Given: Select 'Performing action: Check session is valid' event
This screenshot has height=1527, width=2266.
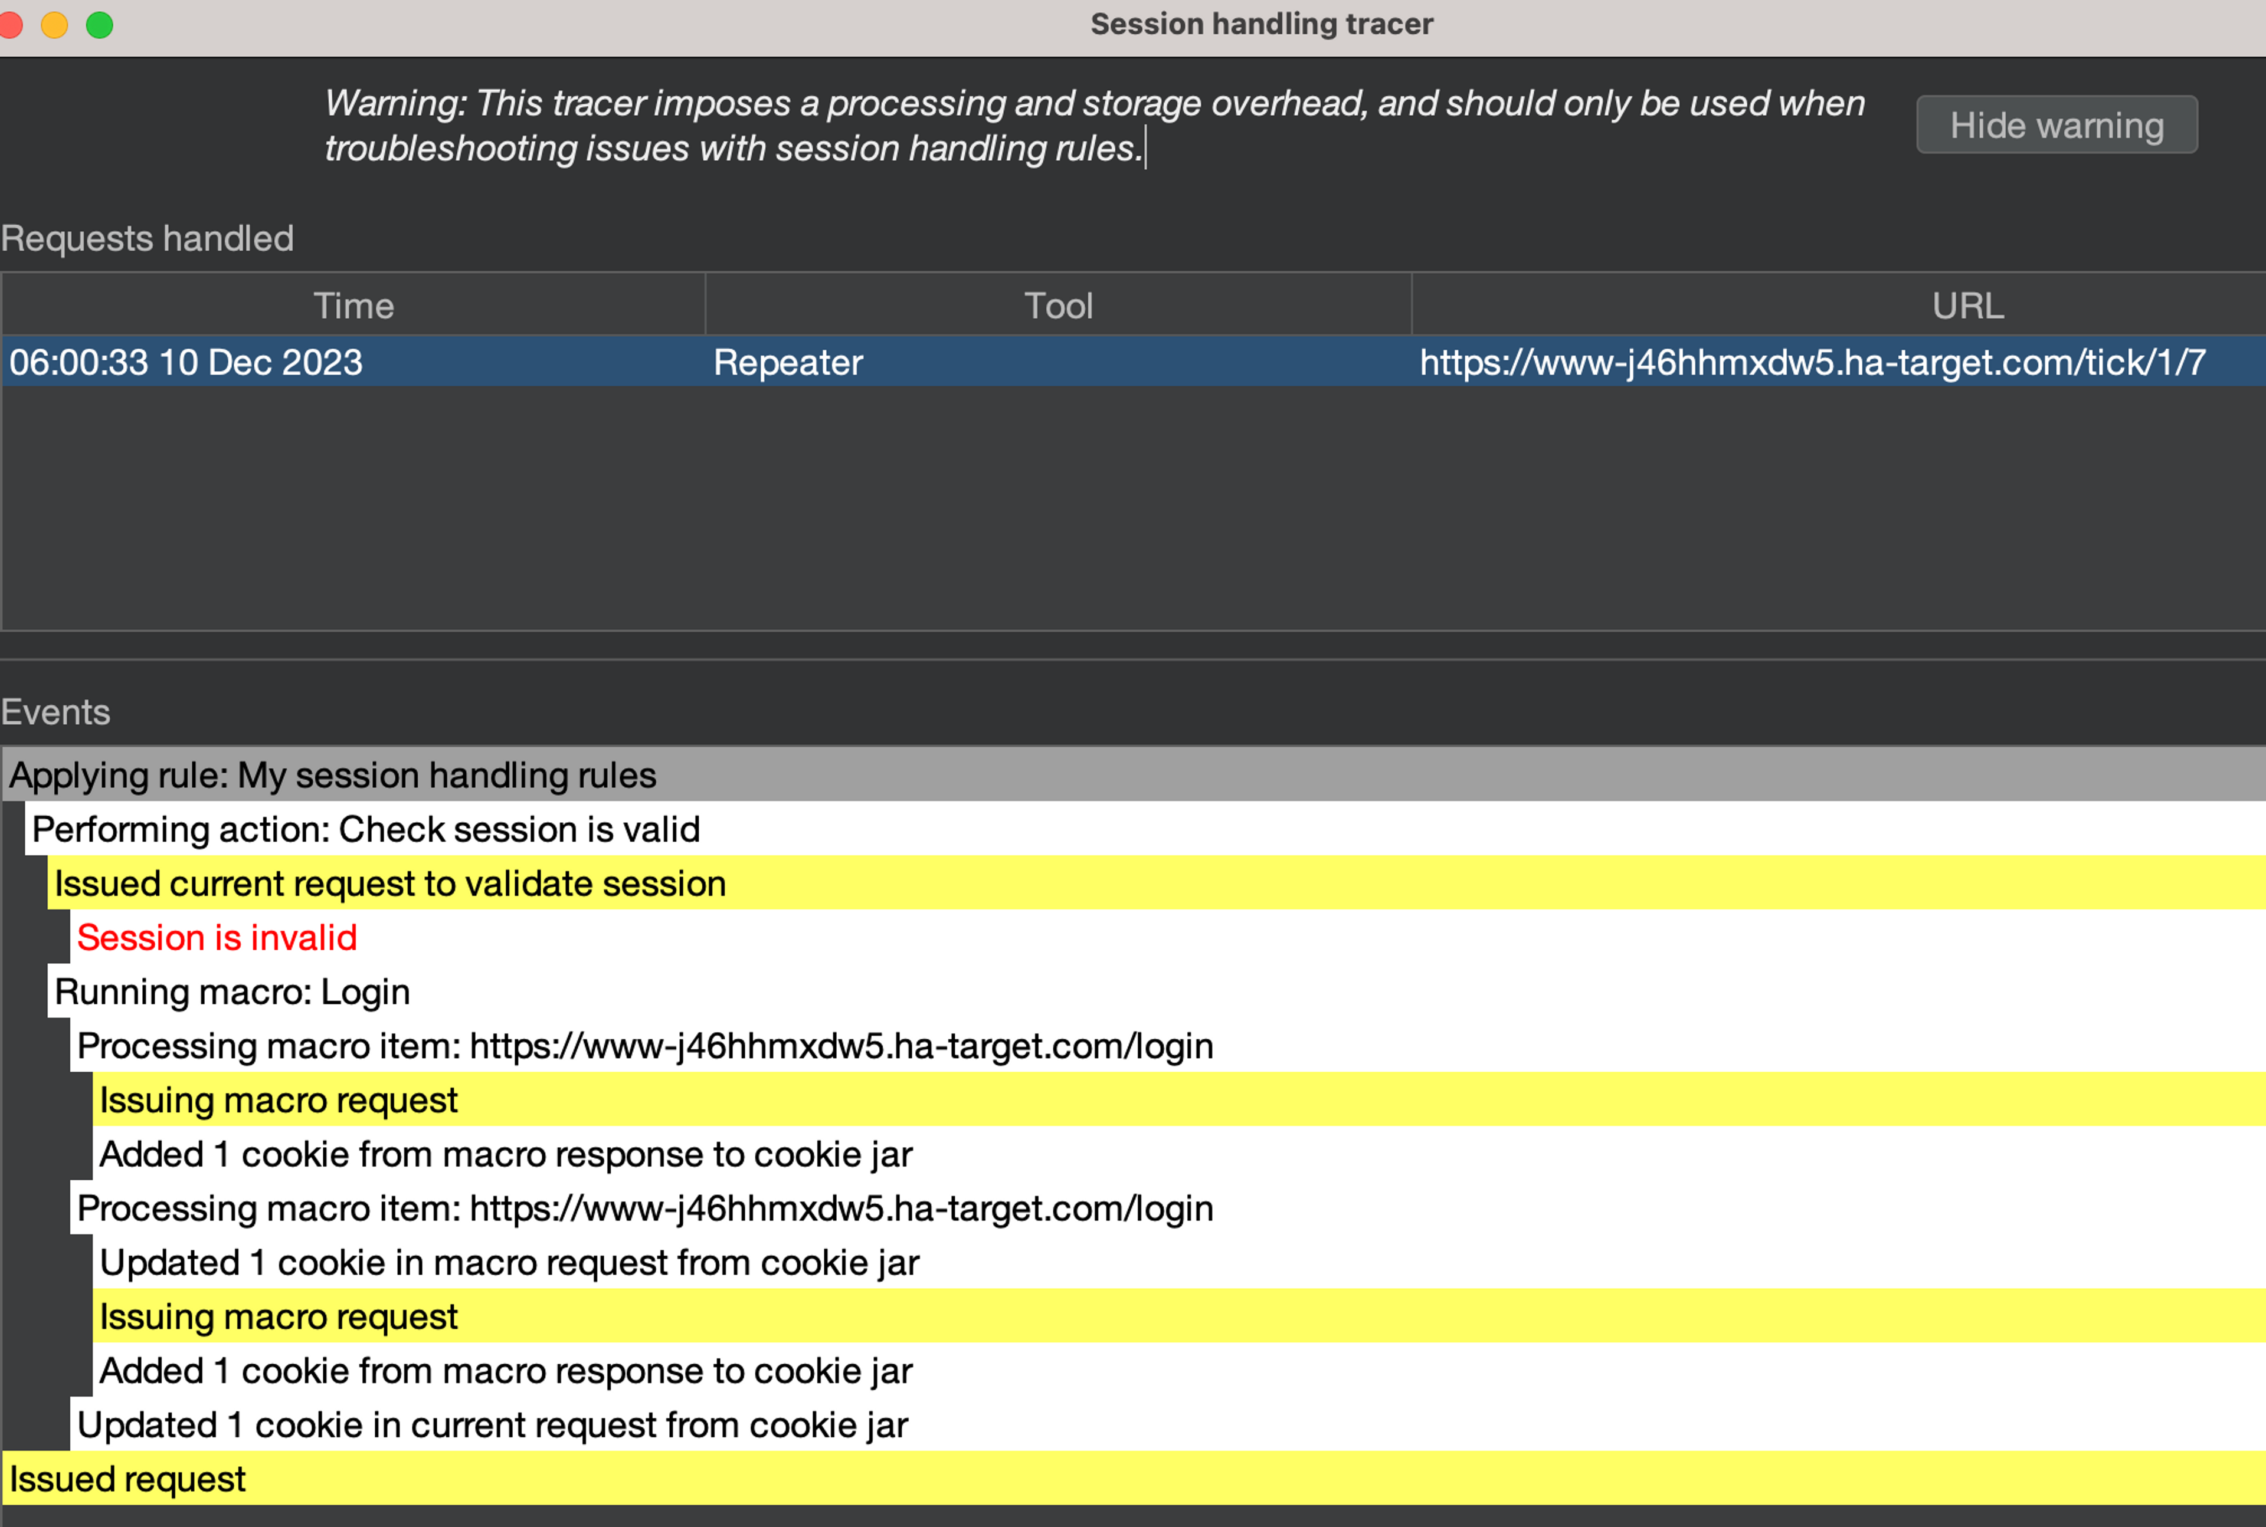Looking at the screenshot, I should pyautogui.click(x=365, y=830).
